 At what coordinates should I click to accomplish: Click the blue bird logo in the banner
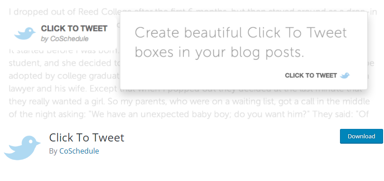(25, 33)
